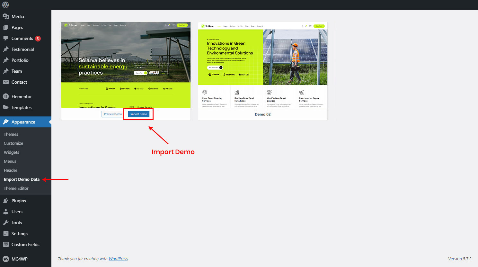Click the Elementor icon in sidebar
Viewport: 478px width, 267px height.
click(6, 97)
